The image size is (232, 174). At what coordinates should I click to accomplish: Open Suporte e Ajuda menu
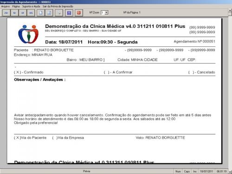click(x=31, y=6)
